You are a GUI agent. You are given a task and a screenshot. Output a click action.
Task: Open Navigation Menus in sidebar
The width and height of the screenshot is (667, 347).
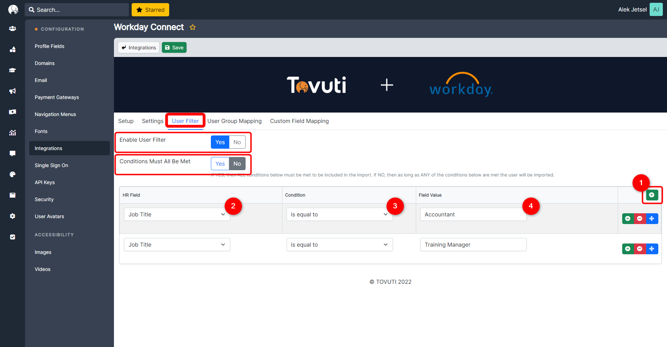(x=69, y=114)
